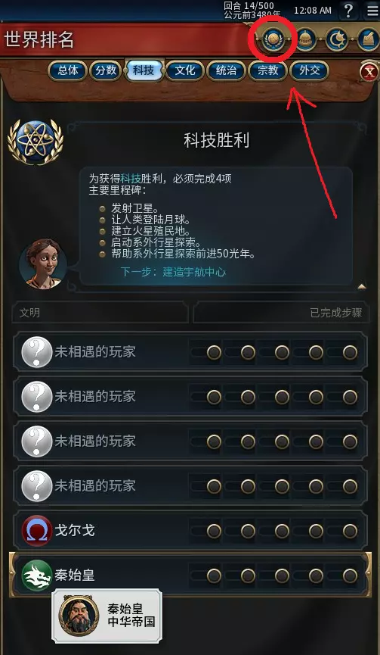Select the 宗教 victory tab

click(267, 70)
